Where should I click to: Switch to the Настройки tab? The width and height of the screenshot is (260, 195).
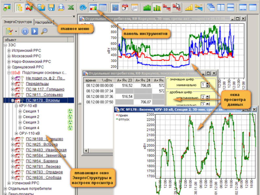click(x=44, y=22)
